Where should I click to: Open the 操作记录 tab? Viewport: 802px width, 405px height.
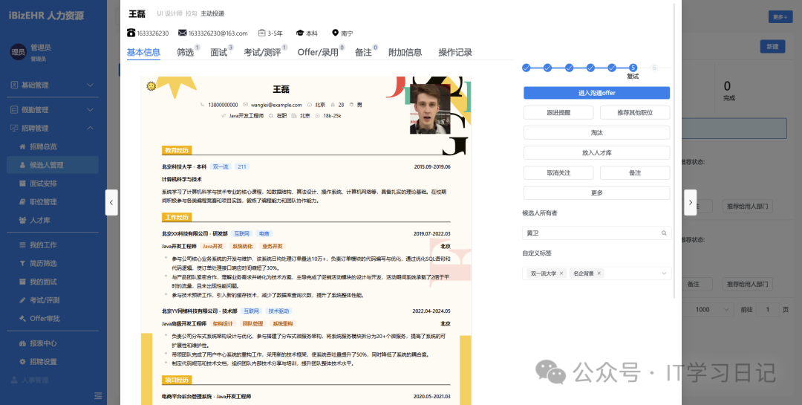point(454,53)
